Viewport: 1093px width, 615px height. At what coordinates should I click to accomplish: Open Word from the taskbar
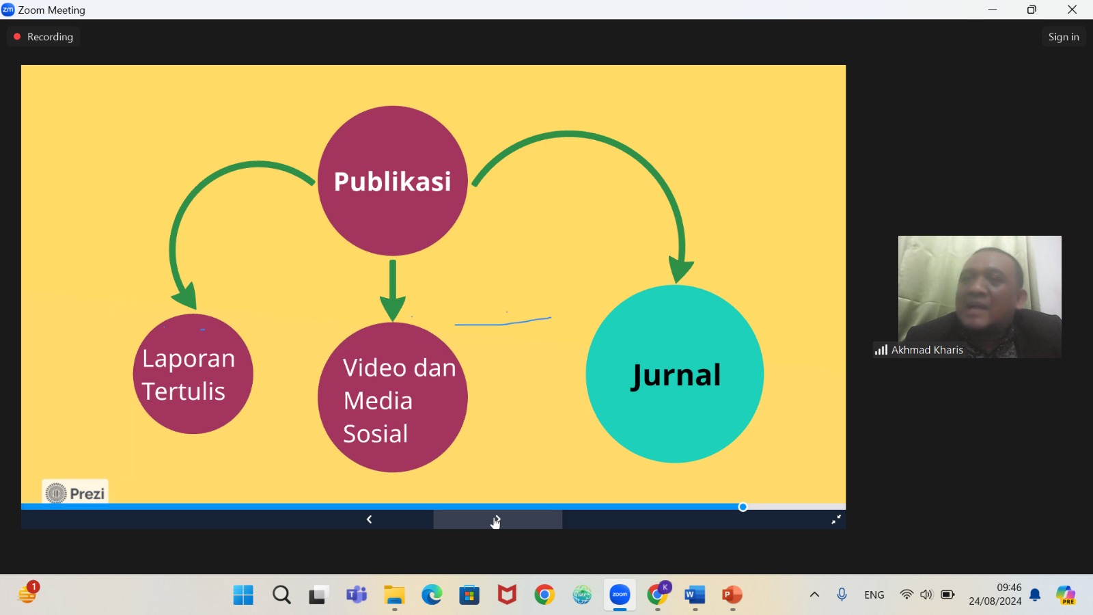(x=695, y=595)
